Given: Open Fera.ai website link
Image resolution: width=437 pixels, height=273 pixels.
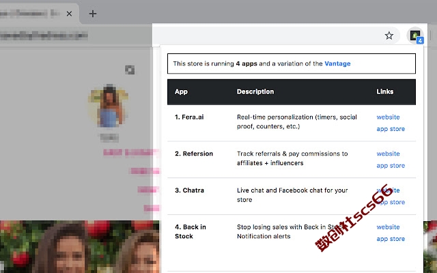Looking at the screenshot, I should pyautogui.click(x=388, y=117).
